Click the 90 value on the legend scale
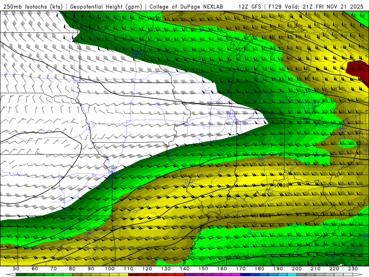Screen dimensions: 369x277 pyautogui.click(x=91, y=269)
